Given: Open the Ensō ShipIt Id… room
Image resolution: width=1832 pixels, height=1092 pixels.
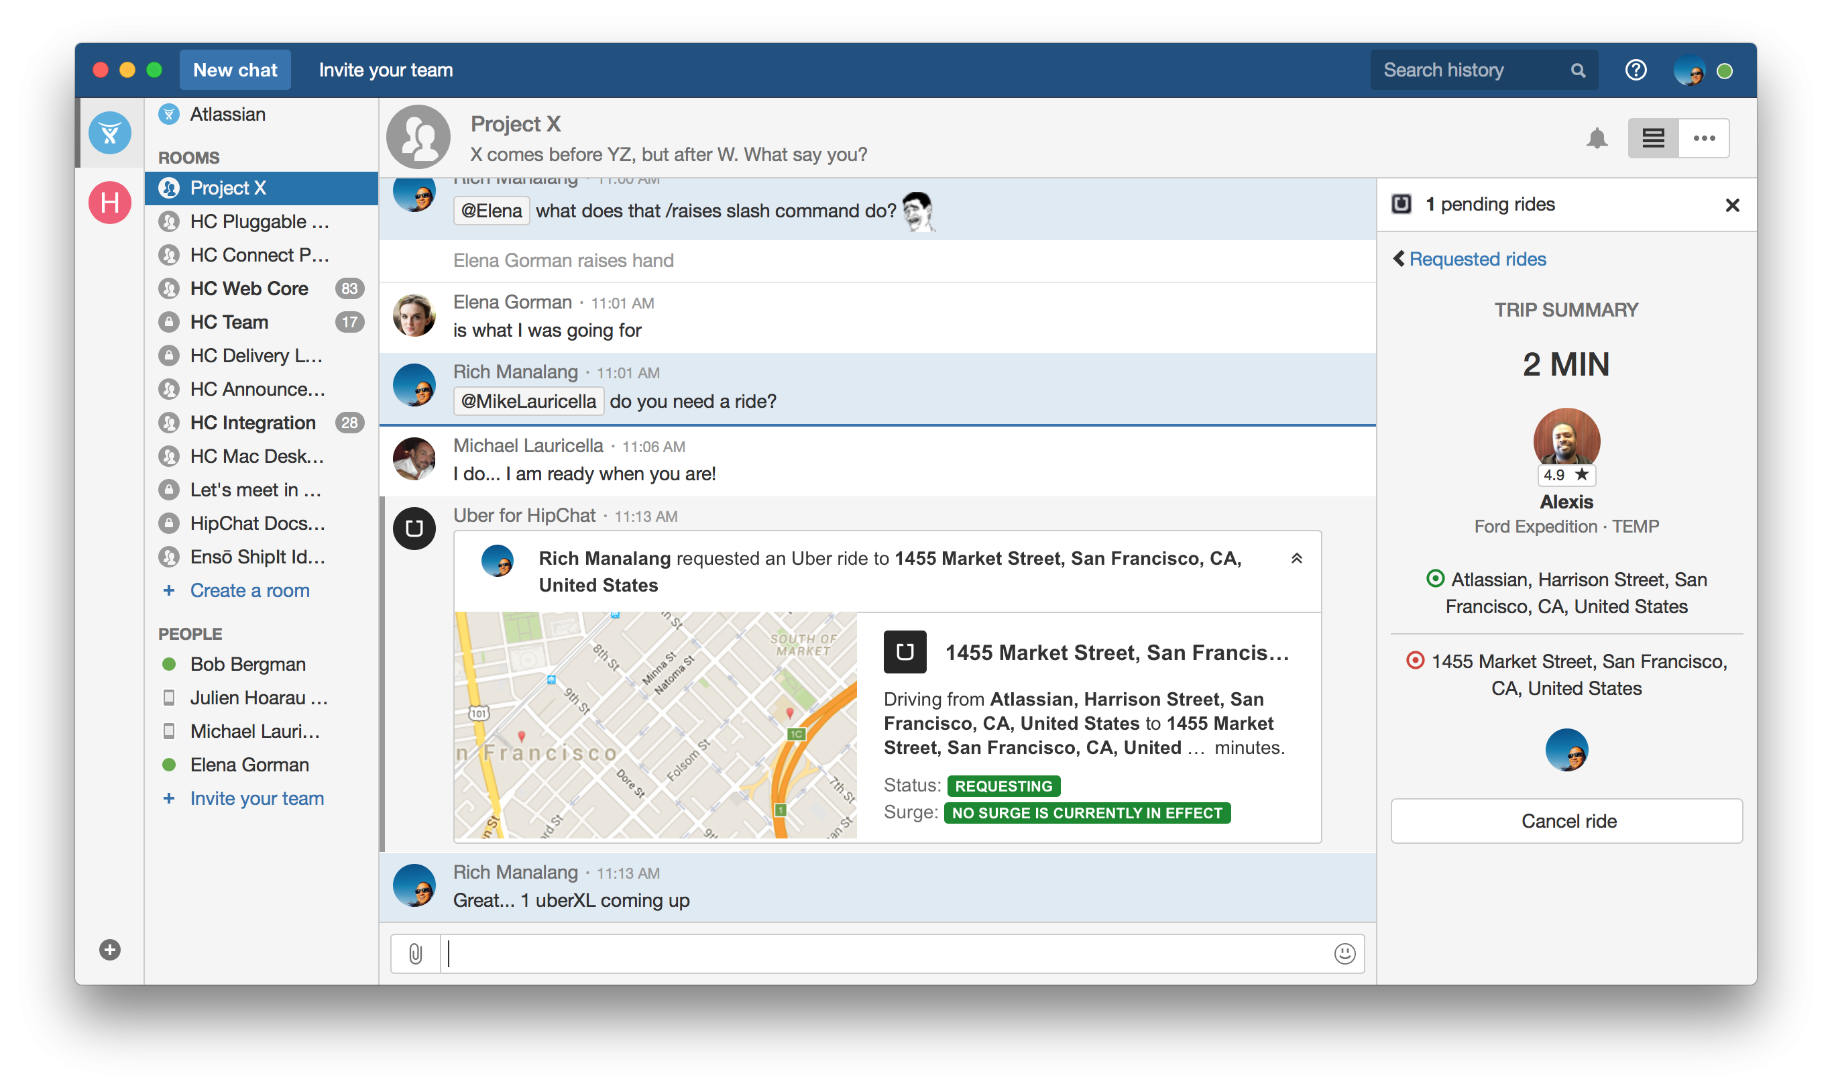Looking at the screenshot, I should click(x=262, y=558).
